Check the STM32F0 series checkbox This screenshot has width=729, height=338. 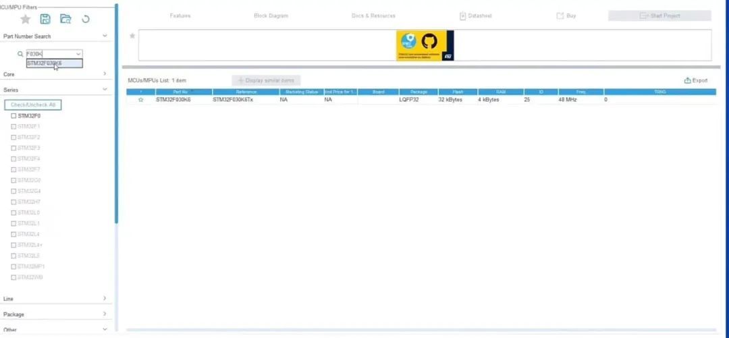click(x=13, y=116)
